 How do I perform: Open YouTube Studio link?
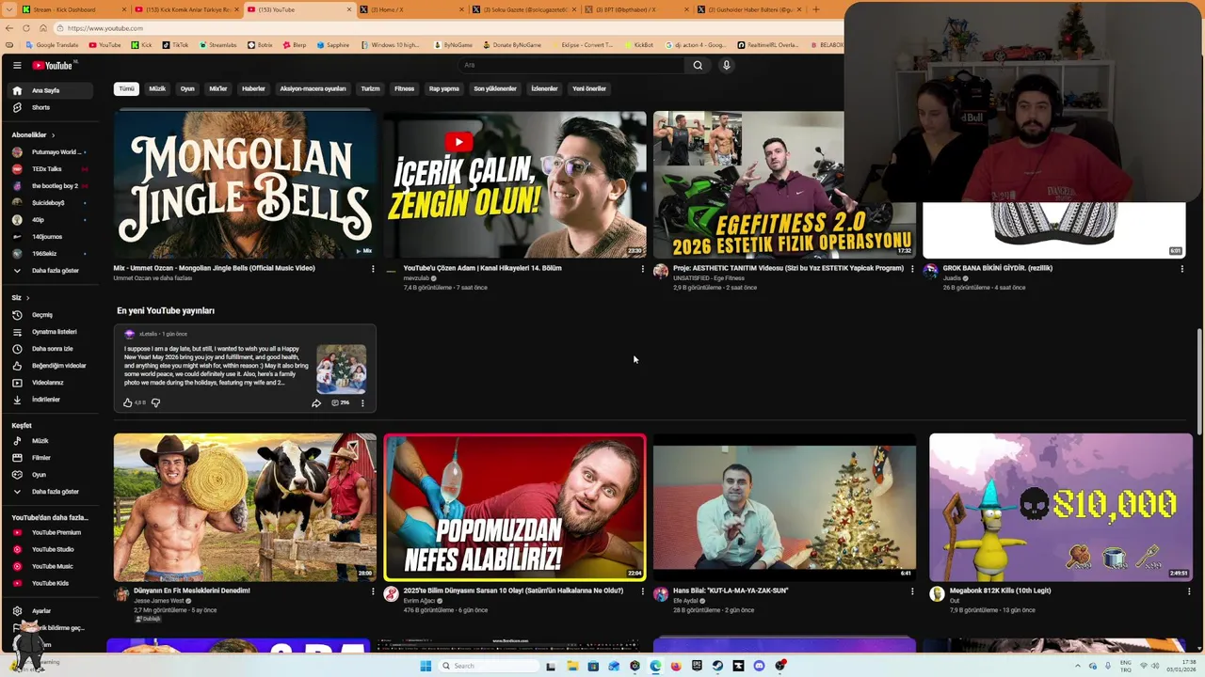click(x=49, y=549)
